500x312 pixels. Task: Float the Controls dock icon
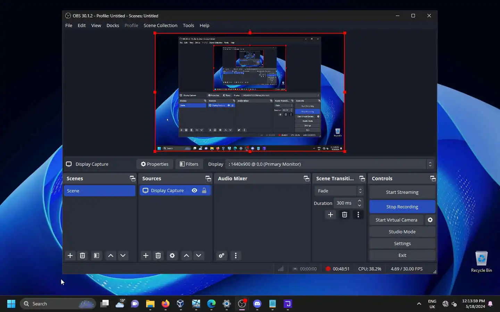[x=433, y=179]
